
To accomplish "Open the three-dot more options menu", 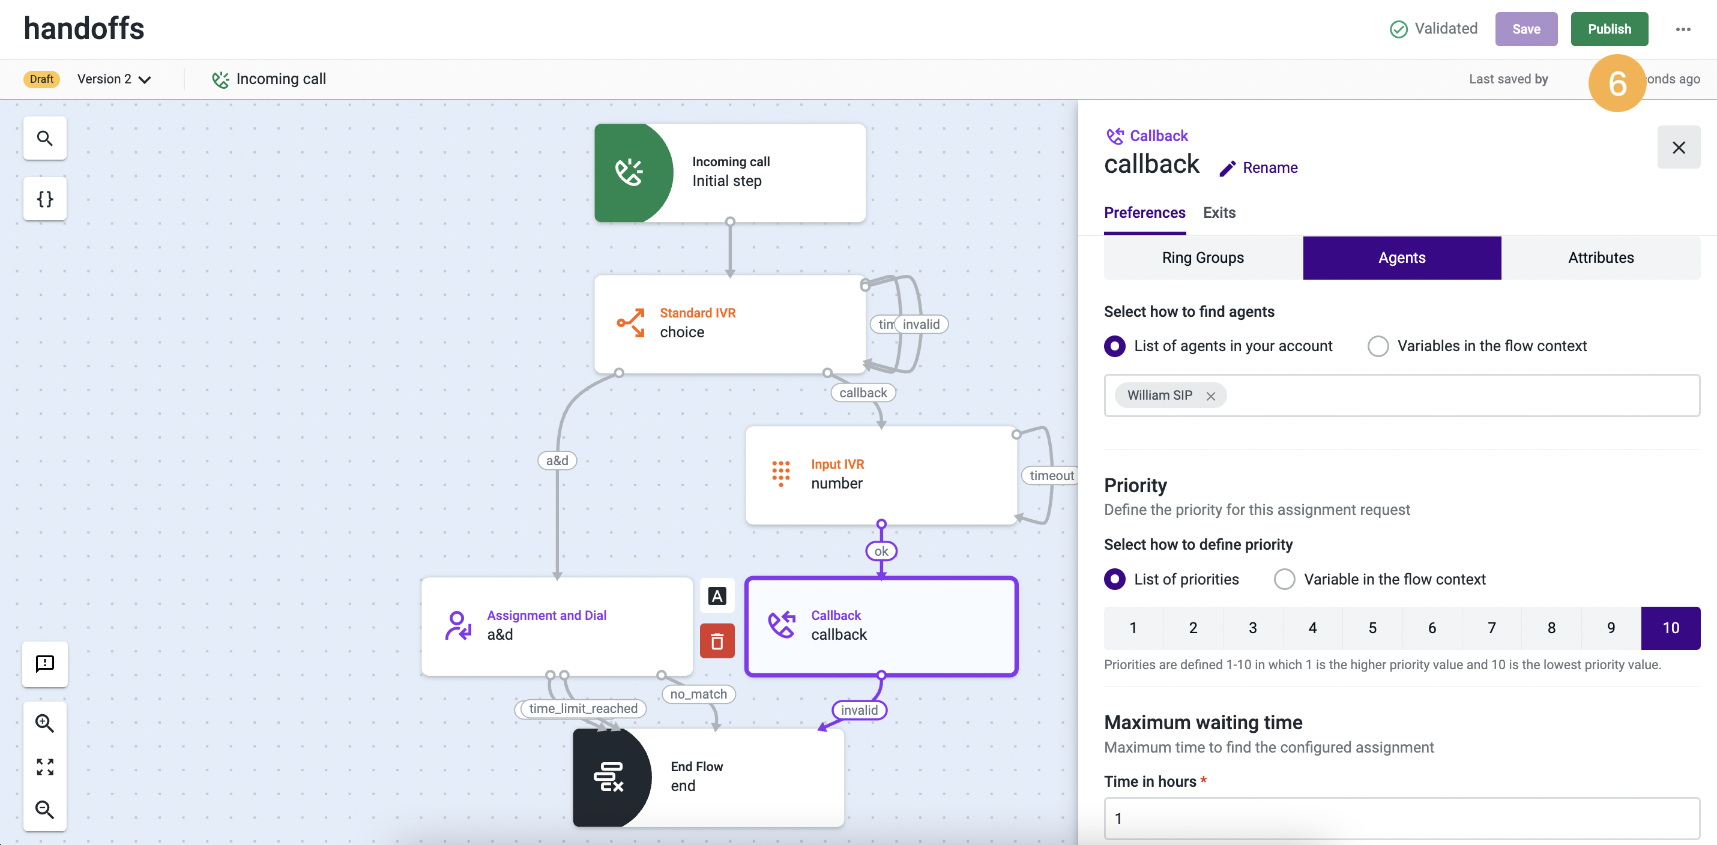I will coord(1682,29).
